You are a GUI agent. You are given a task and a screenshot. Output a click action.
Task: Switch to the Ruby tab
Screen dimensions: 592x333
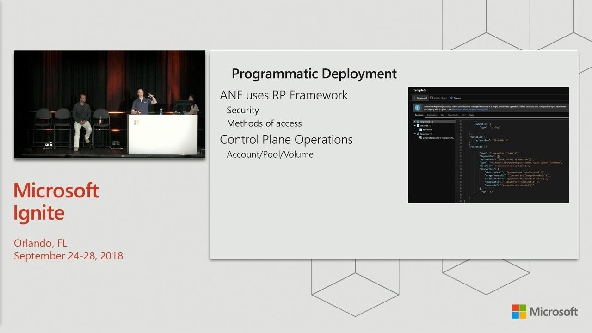point(472,115)
